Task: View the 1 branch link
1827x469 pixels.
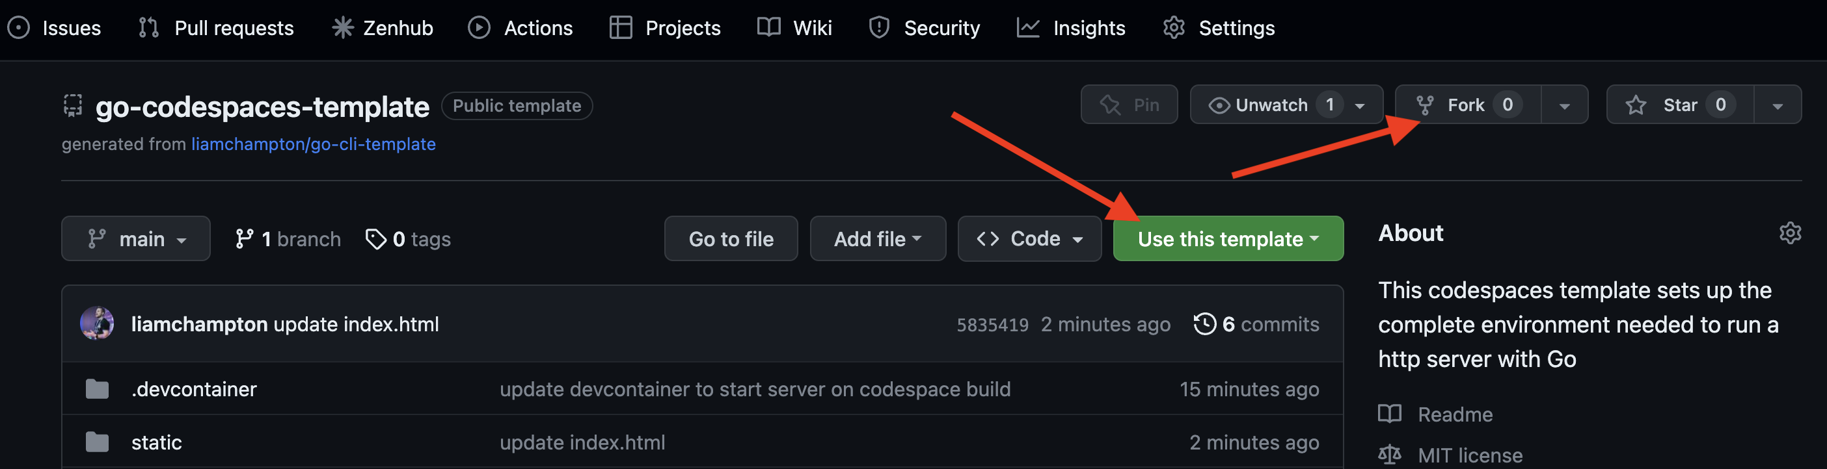Action: 288,239
